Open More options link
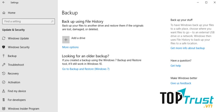The image size is (218, 112). click(x=70, y=47)
